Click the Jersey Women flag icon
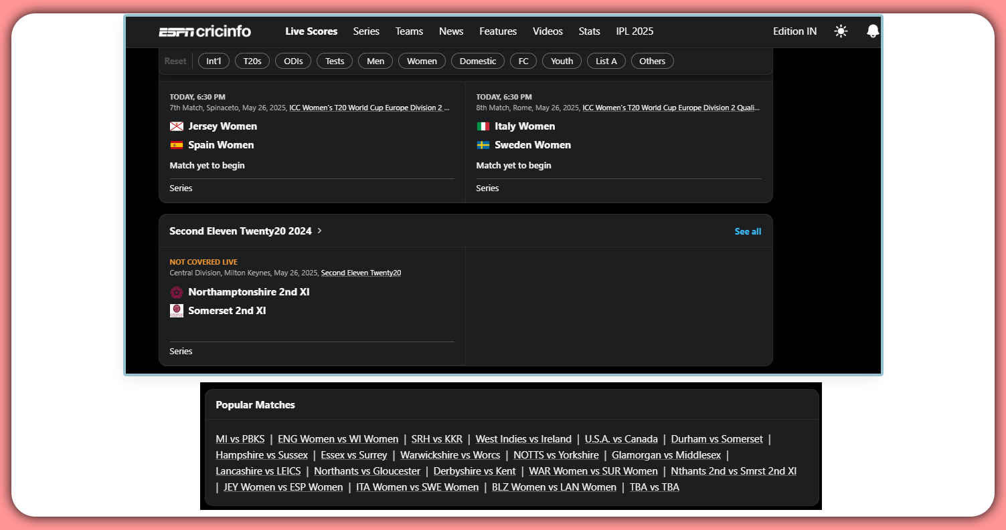1006x530 pixels. pyautogui.click(x=177, y=126)
